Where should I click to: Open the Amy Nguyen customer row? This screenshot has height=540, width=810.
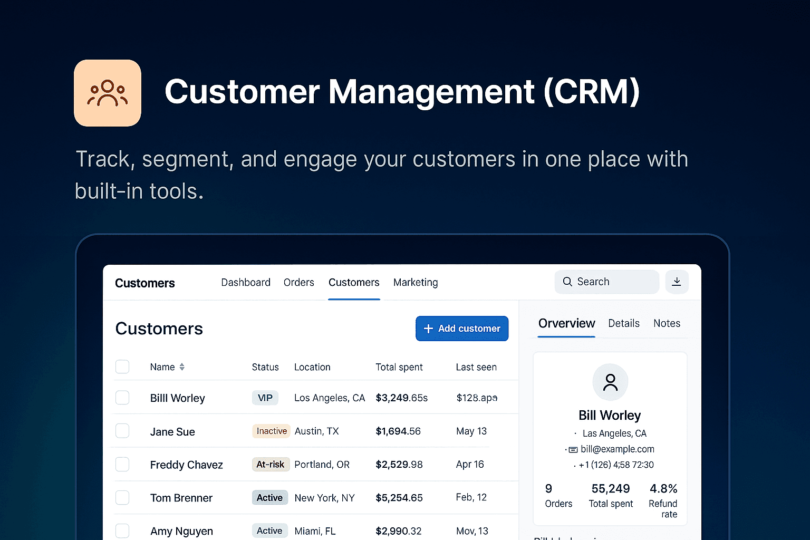(x=181, y=531)
